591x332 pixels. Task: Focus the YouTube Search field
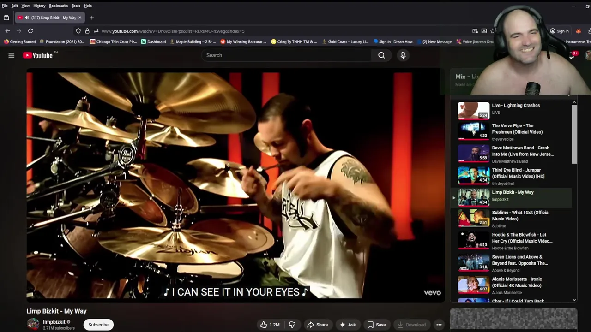click(x=286, y=55)
